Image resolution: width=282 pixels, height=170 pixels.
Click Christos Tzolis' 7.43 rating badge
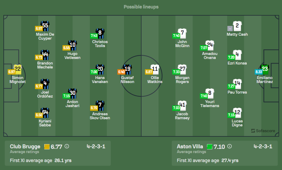pos(94,36)
